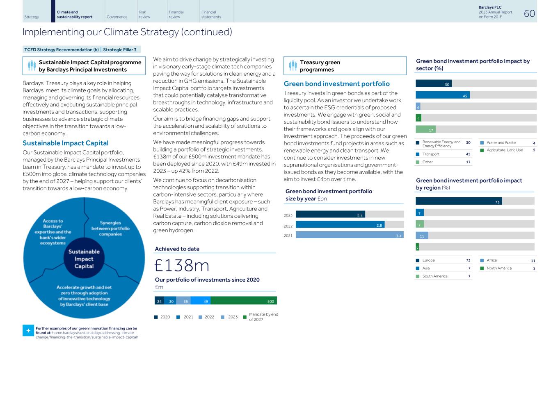This screenshot has height=395, width=560.
Task: Open the Governance tab
Action: [x=116, y=17]
